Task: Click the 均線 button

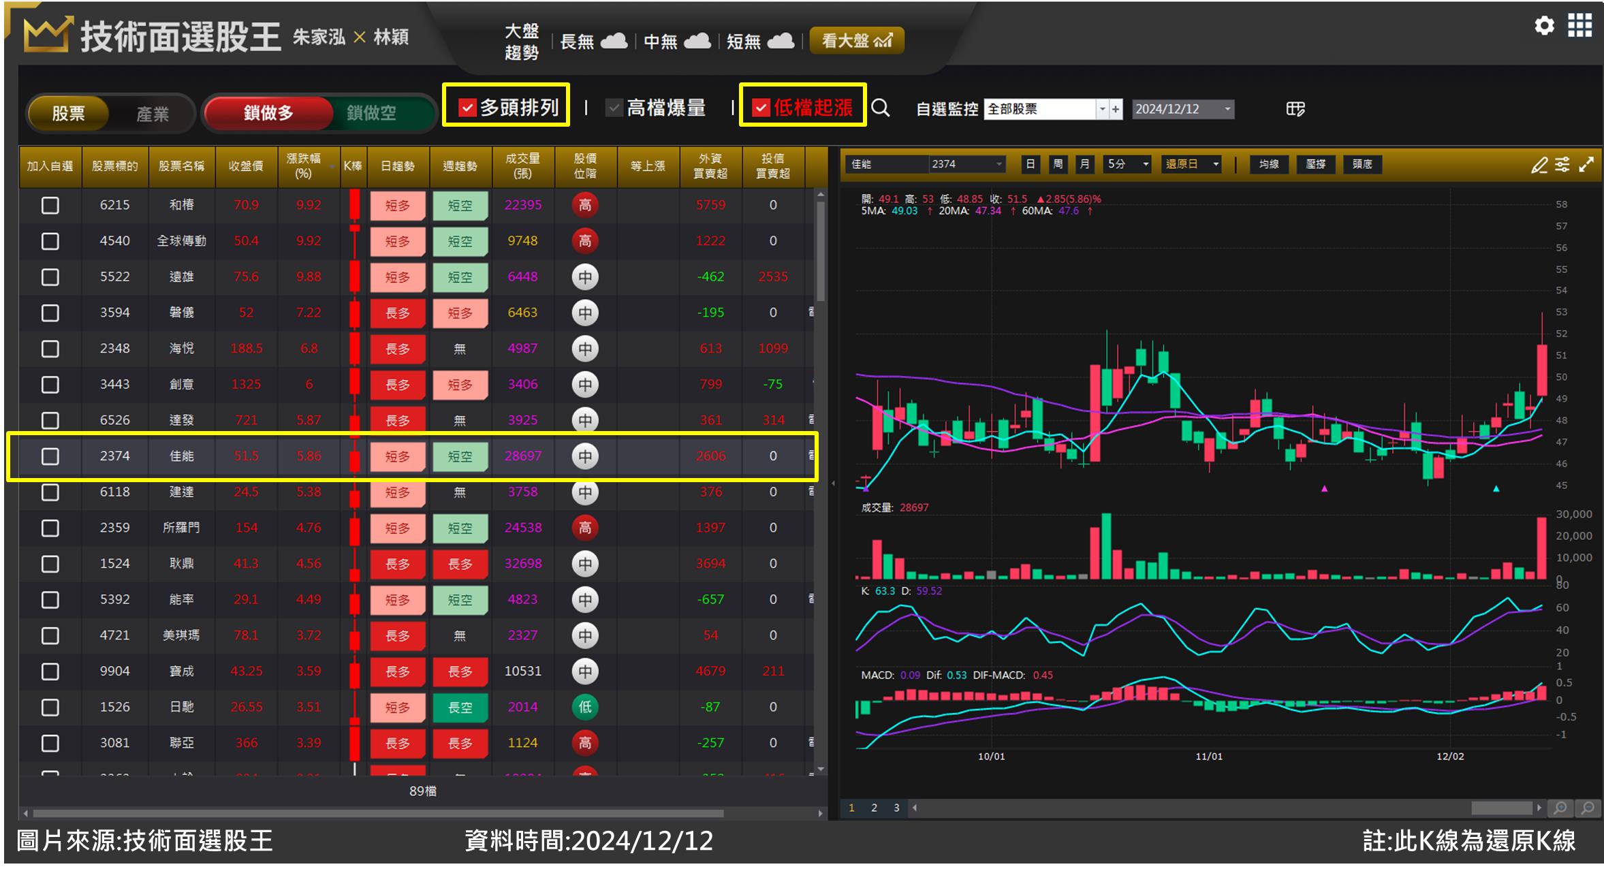Action: (1269, 164)
